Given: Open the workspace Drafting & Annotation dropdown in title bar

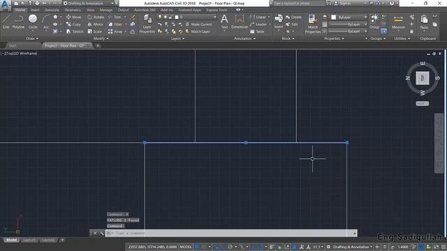Looking at the screenshot, I should (x=89, y=3).
